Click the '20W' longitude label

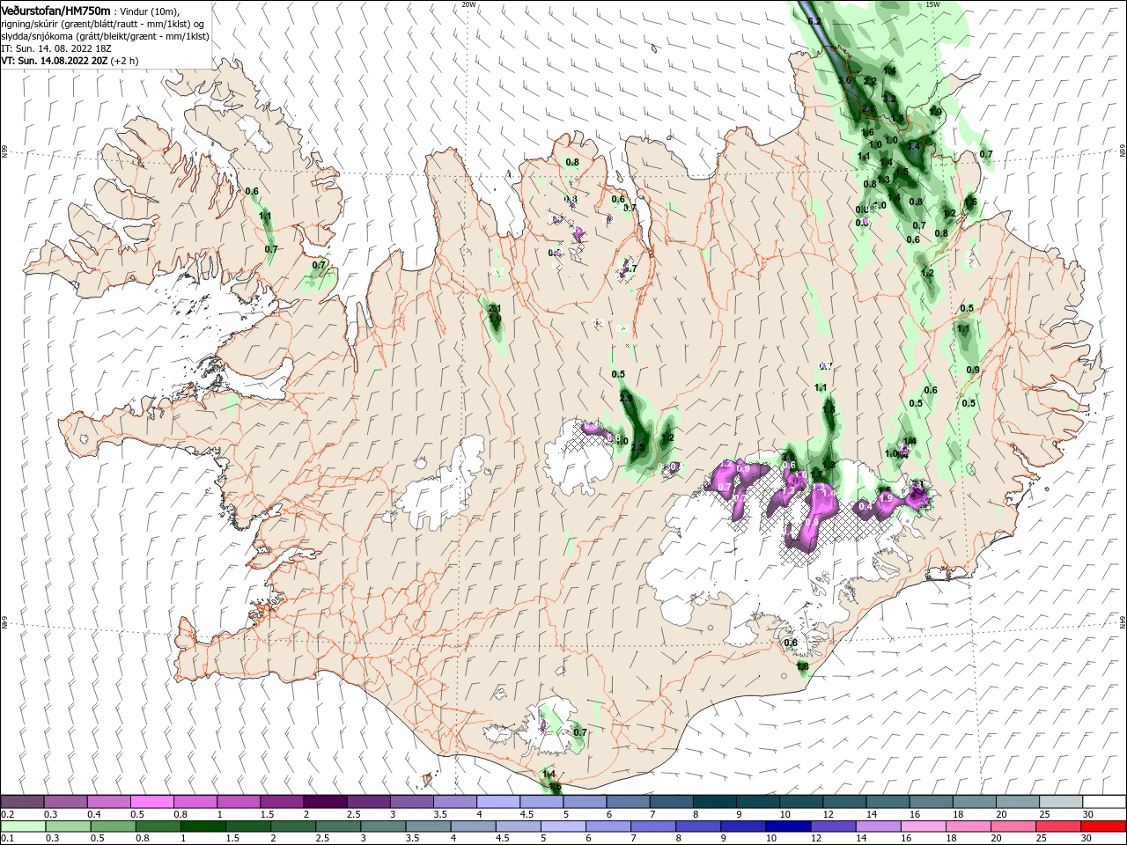coord(468,4)
